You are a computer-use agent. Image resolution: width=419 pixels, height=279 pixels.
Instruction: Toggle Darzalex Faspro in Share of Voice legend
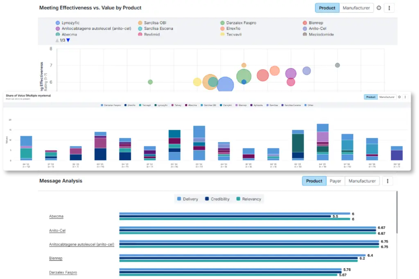click(110, 105)
